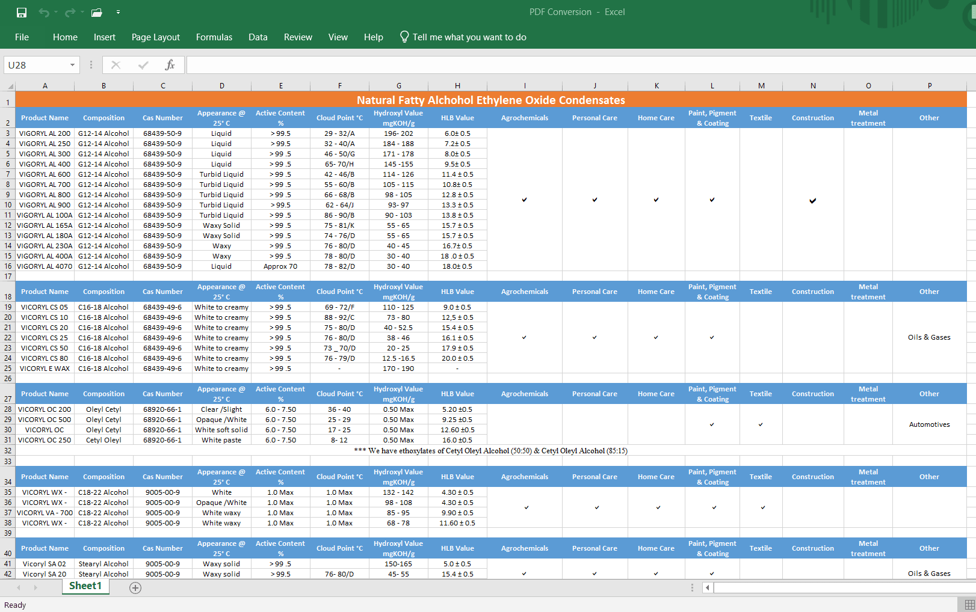Click the Enter checkmark formula bar icon
This screenshot has width=976, height=612.
pyautogui.click(x=143, y=65)
